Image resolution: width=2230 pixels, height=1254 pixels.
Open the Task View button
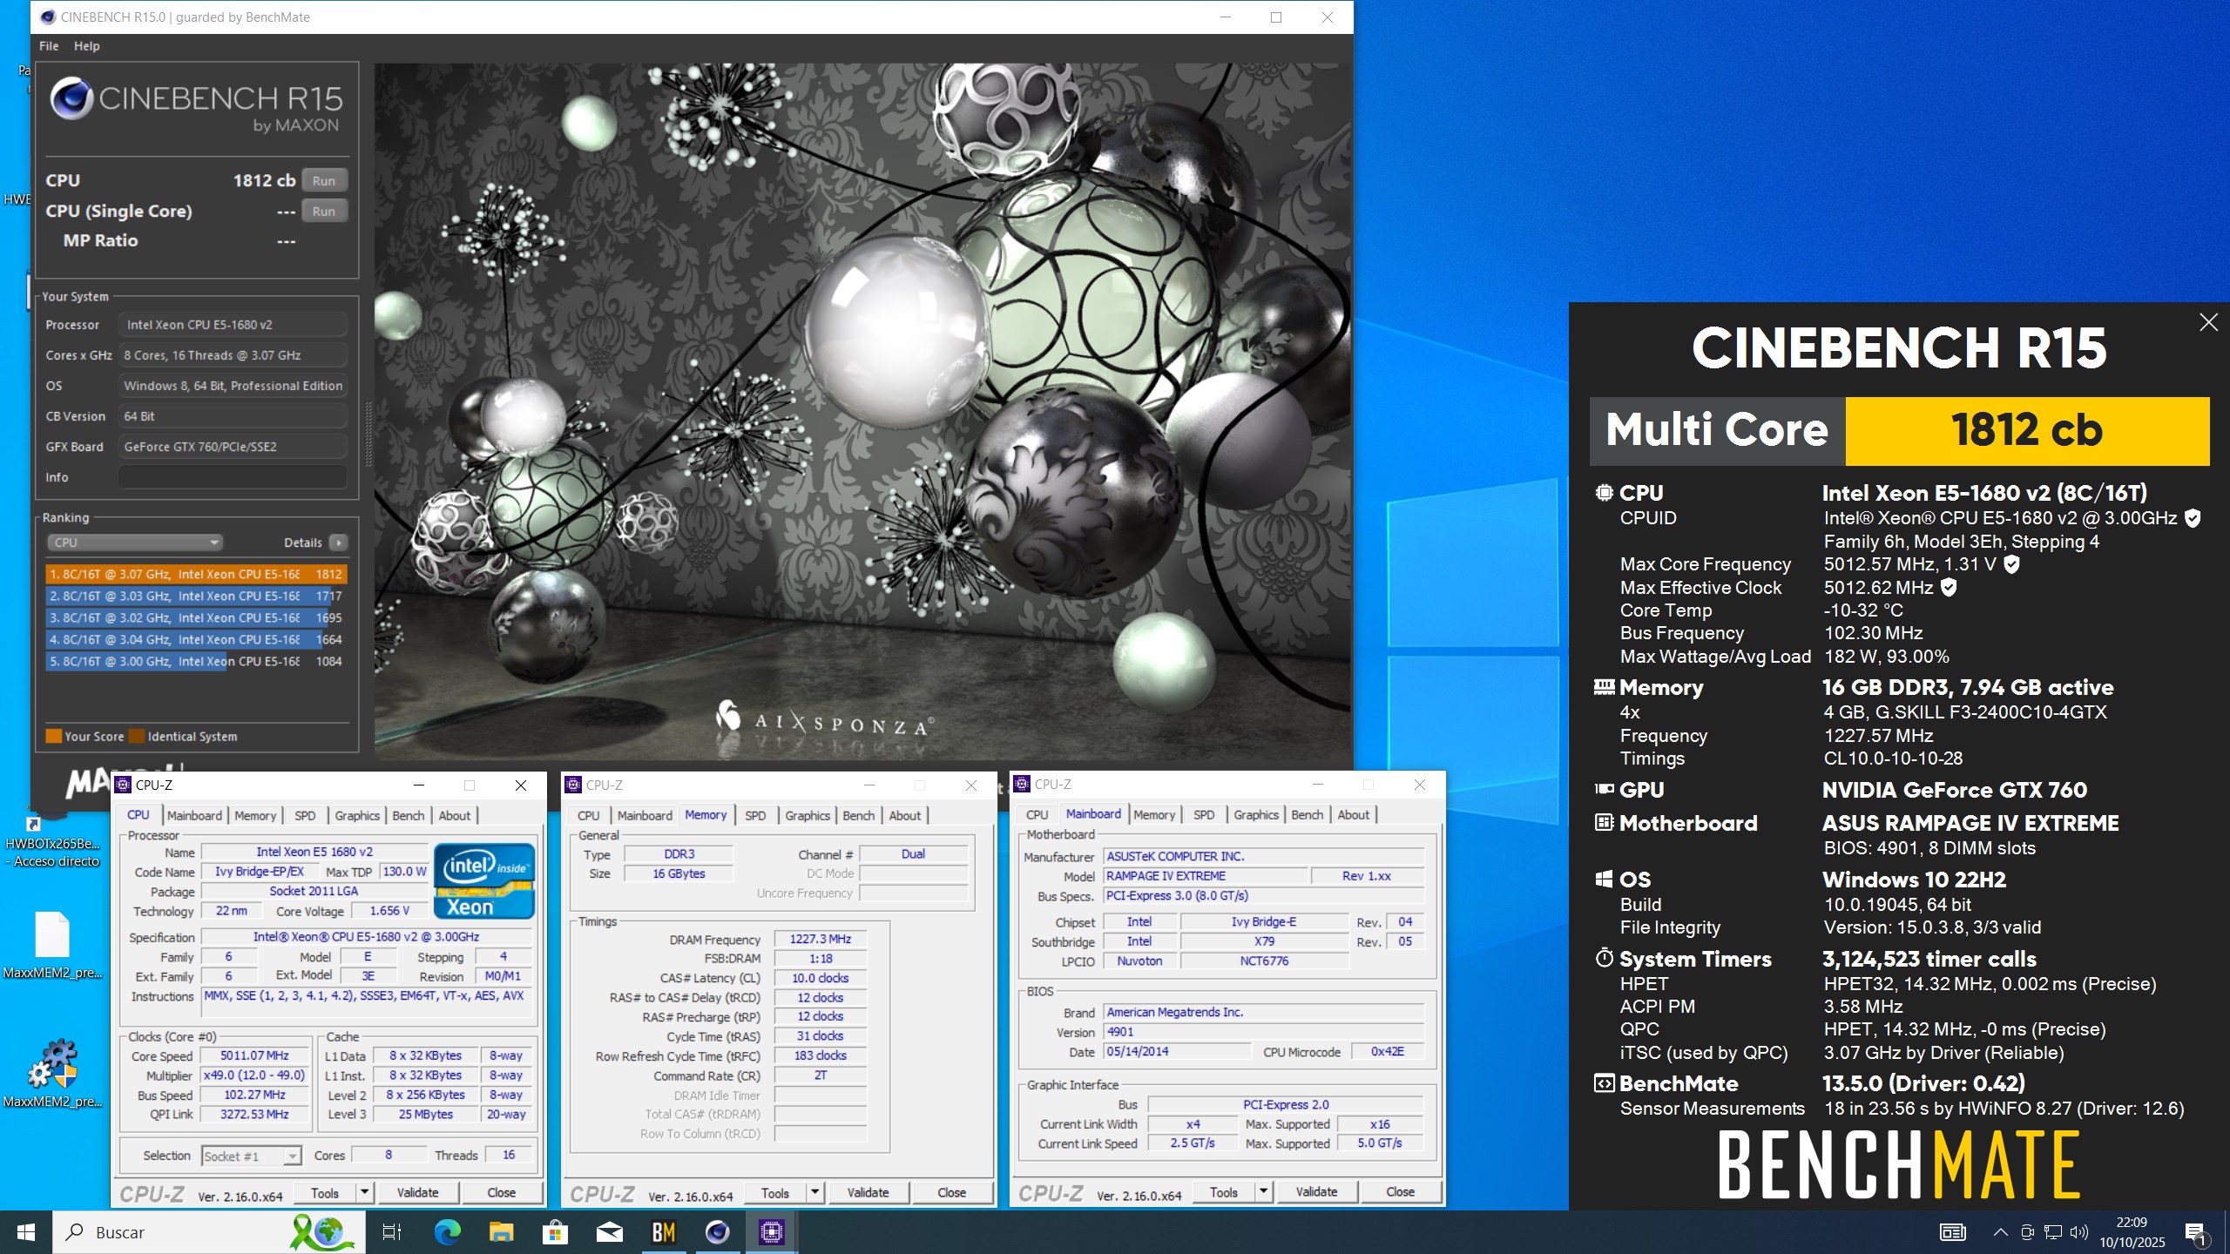(392, 1232)
